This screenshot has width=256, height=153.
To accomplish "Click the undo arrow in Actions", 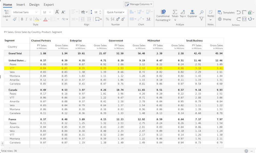I will (239, 12).
